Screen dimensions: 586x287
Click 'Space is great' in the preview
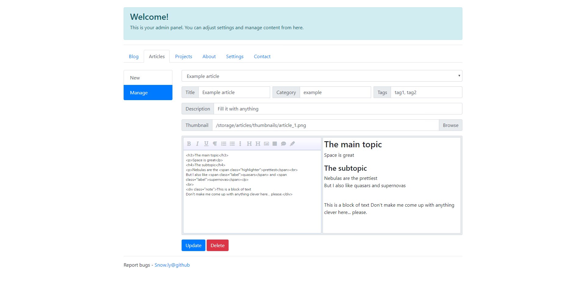(x=339, y=155)
